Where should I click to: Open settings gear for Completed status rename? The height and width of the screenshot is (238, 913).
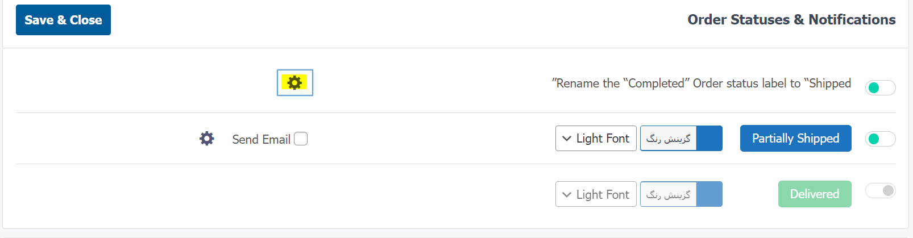point(294,83)
